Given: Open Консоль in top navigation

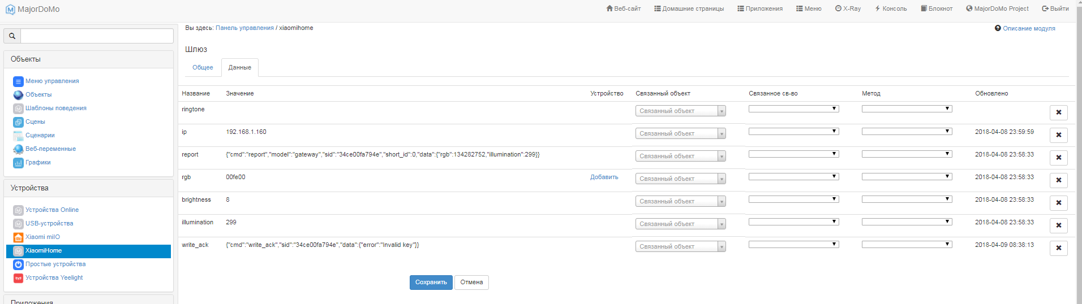Looking at the screenshot, I should (891, 8).
